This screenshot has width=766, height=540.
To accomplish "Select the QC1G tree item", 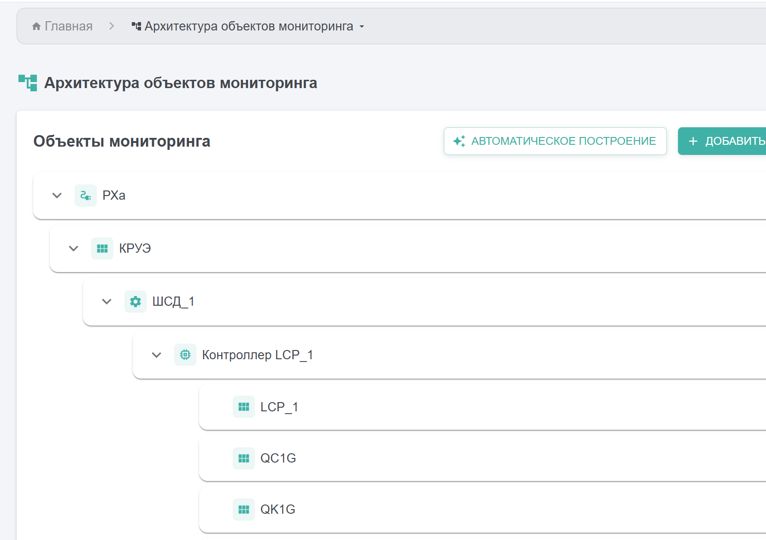I will (483, 458).
